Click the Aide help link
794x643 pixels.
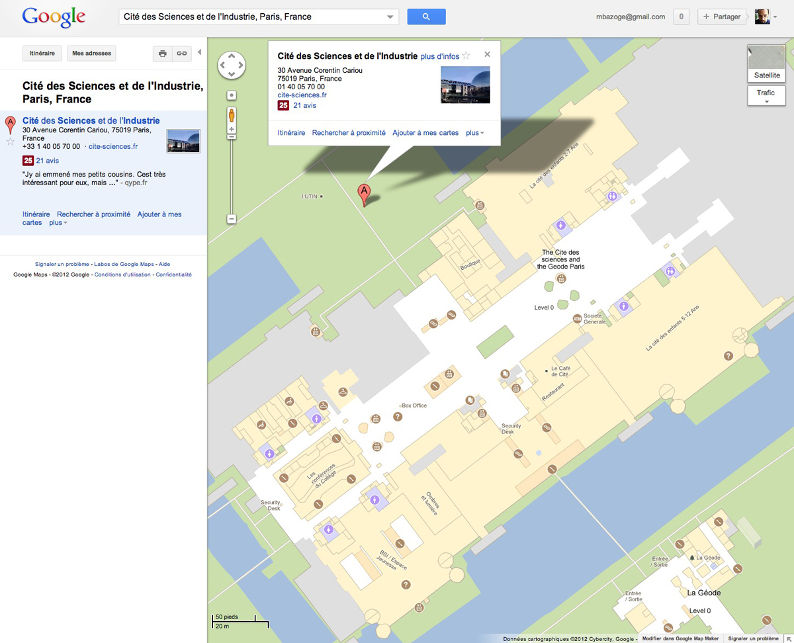(x=165, y=264)
